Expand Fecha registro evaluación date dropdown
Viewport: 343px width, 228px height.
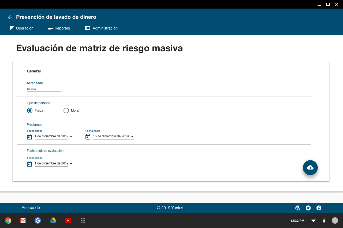[71, 164]
